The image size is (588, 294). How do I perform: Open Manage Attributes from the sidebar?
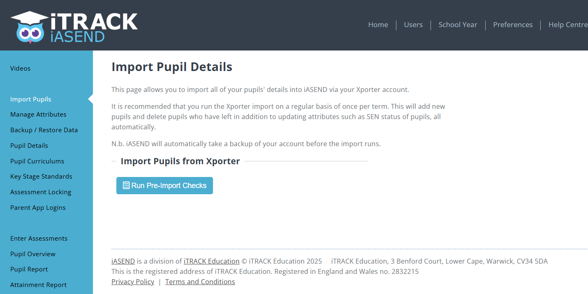(x=38, y=114)
